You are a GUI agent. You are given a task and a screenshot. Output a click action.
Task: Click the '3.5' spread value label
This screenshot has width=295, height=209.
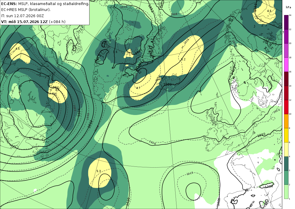coord(115,52)
